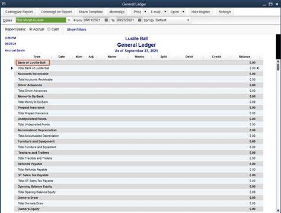Select the Prepaid Insurance header row
Screen dimensions: 281x213
pyautogui.click(x=139, y=107)
